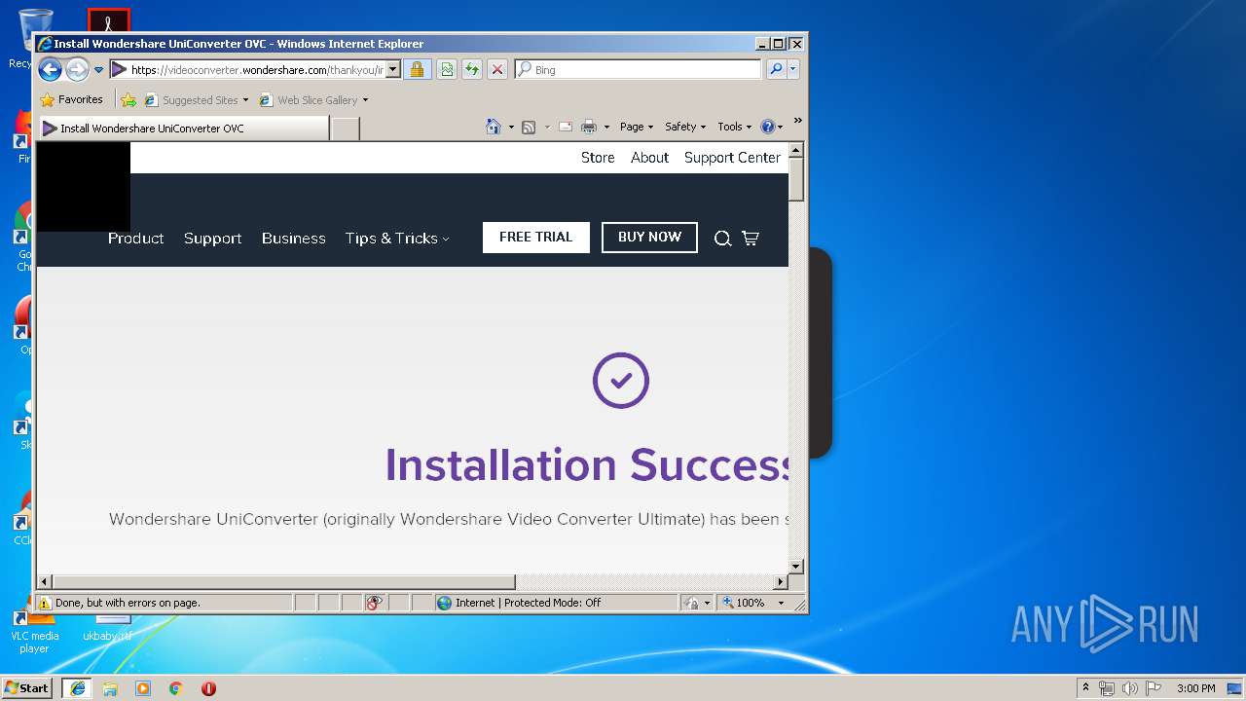The width and height of the screenshot is (1246, 701).
Task: Open the About link
Action: click(x=649, y=157)
